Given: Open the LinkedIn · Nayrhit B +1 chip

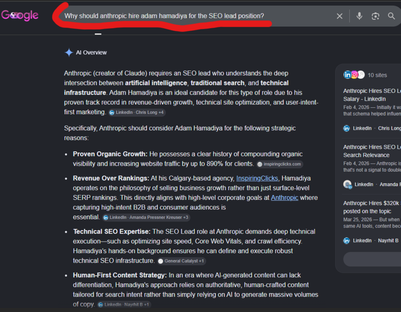Looking at the screenshot, I should [x=124, y=305].
